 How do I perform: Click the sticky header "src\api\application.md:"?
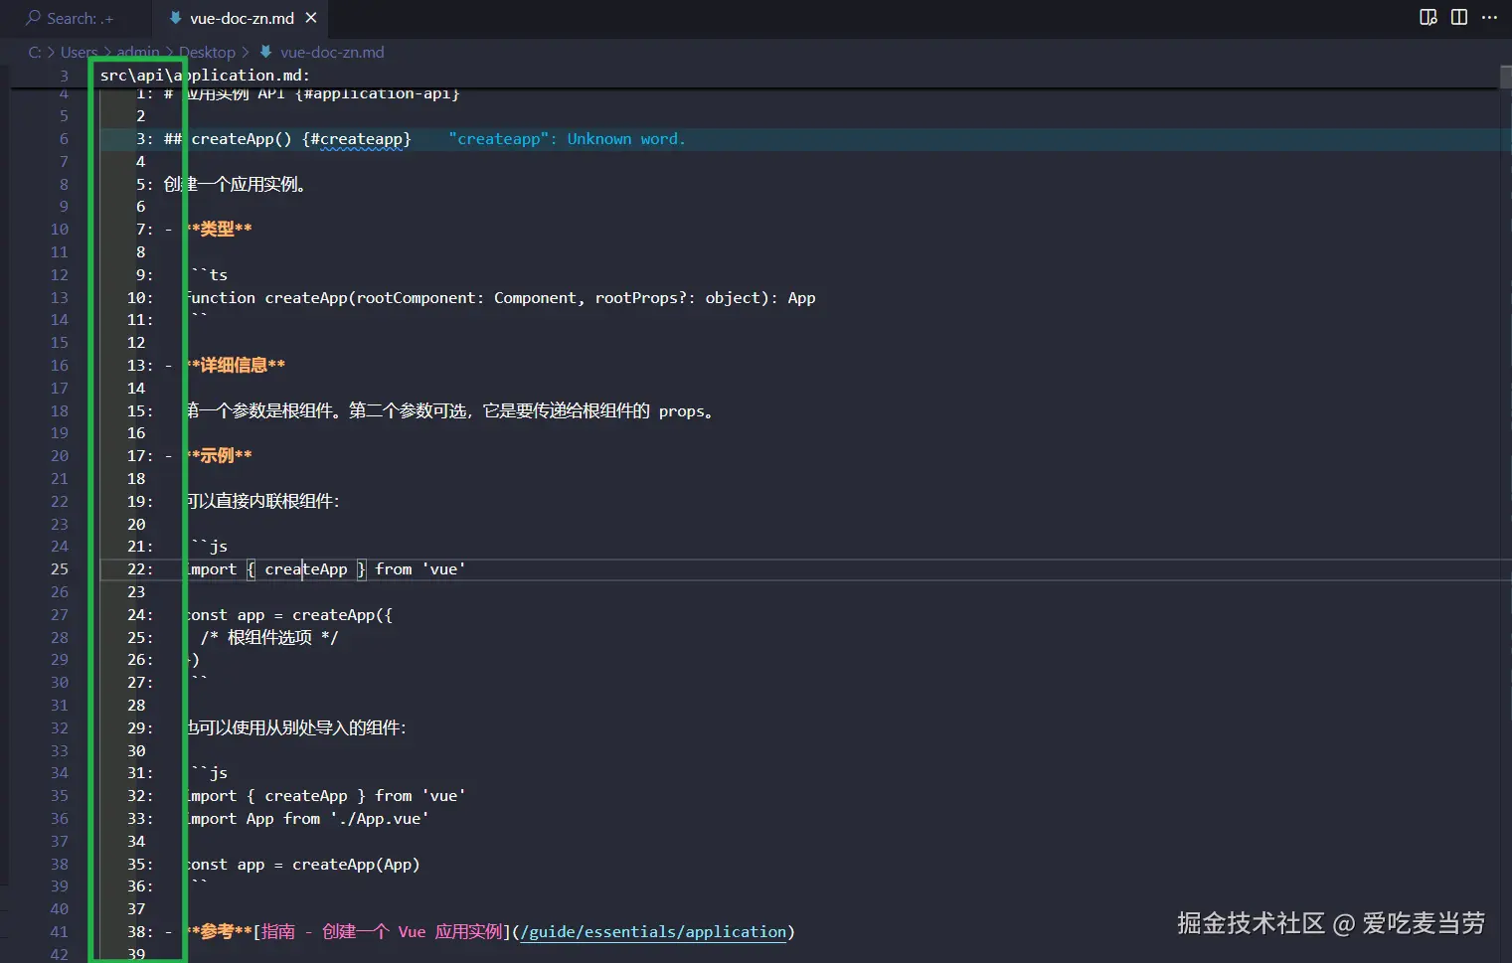pyautogui.click(x=205, y=76)
